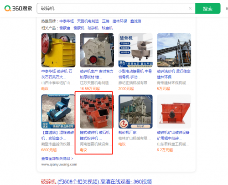Open the 球磨机 related product link
The width and height of the screenshot is (228, 185).
coord(107,28)
